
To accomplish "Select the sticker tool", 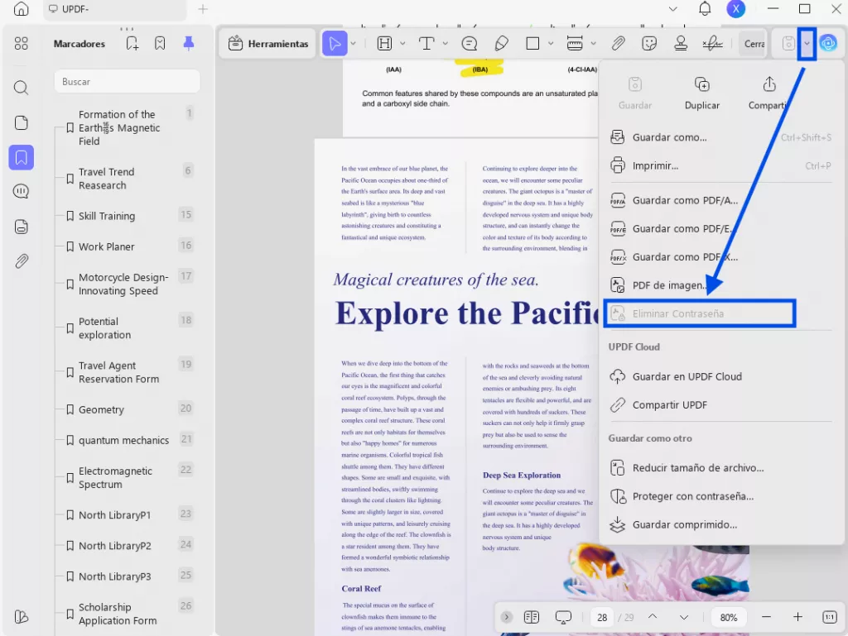I will 649,44.
